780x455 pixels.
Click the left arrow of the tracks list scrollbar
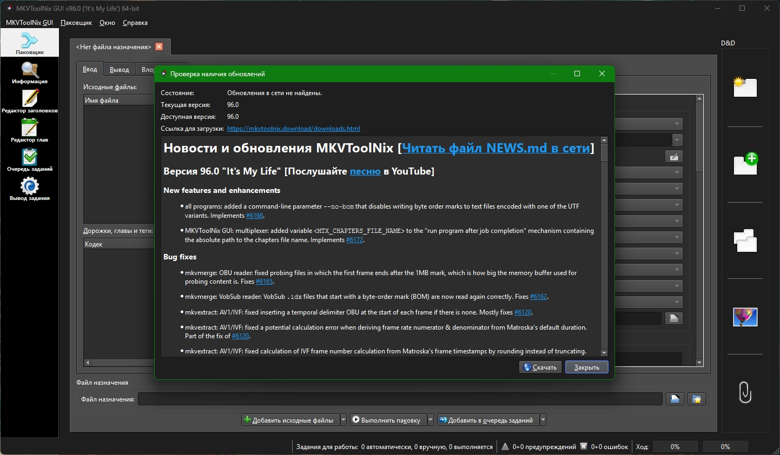click(x=88, y=363)
